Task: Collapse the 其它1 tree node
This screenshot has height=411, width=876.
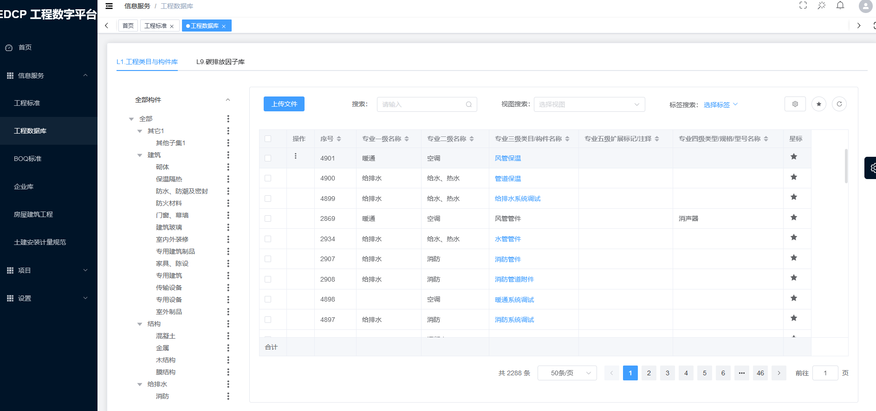Action: coord(140,131)
